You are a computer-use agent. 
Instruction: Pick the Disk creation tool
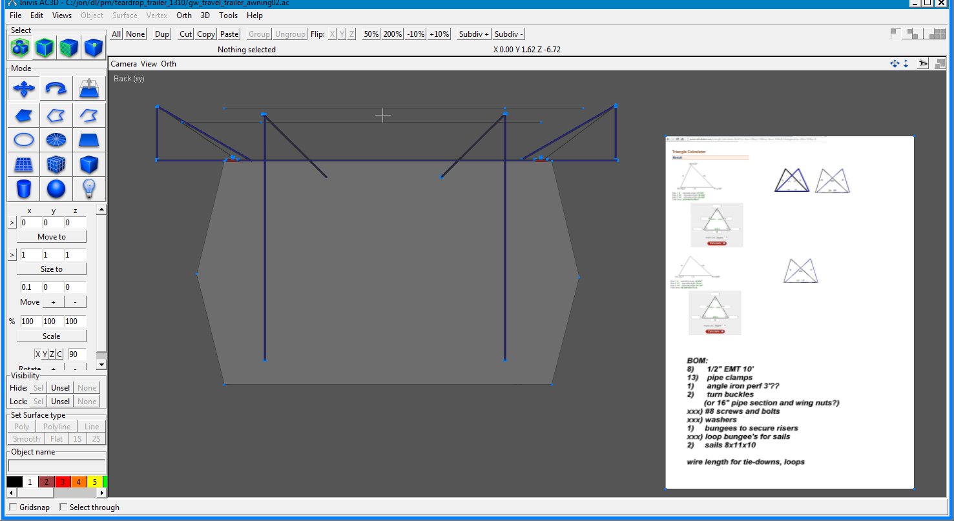56,139
